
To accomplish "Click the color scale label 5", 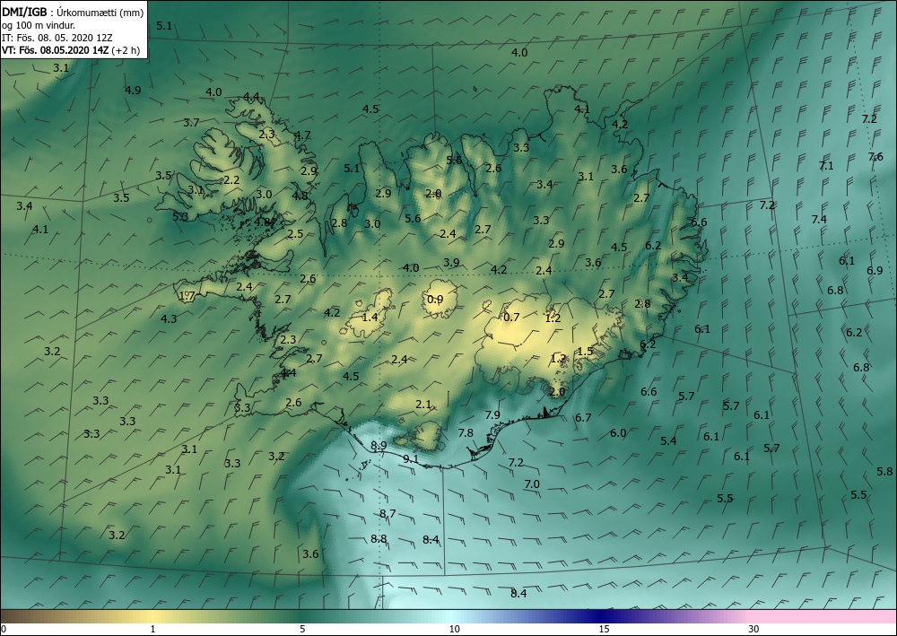I will click(302, 629).
